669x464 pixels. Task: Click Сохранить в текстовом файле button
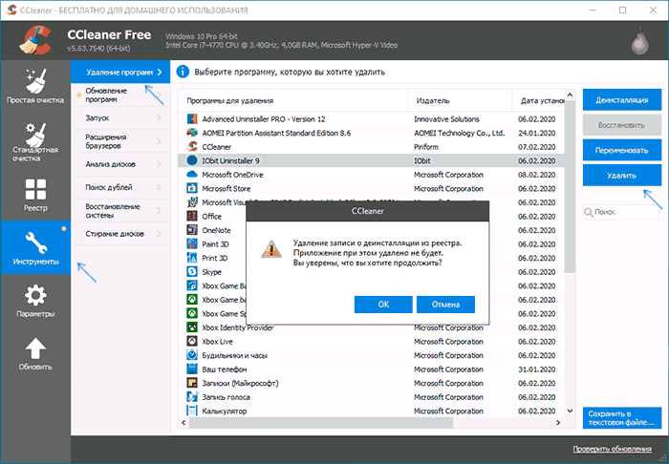point(622,418)
